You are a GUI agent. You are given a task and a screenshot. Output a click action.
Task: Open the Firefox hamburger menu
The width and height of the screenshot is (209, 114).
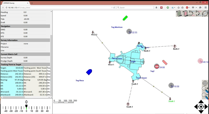(206, 8)
